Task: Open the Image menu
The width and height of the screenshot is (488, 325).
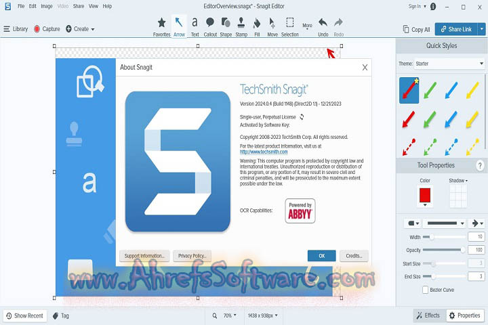Action: tap(47, 6)
